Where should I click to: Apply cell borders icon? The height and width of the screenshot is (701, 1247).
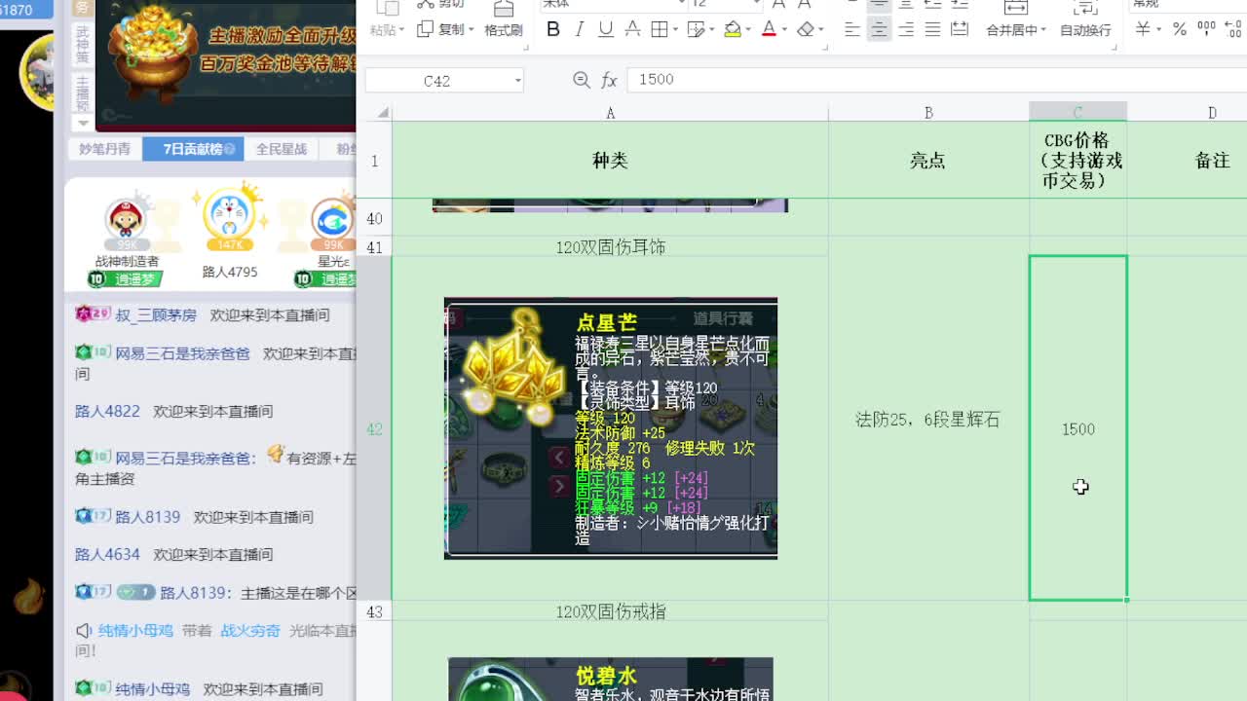pos(660,30)
